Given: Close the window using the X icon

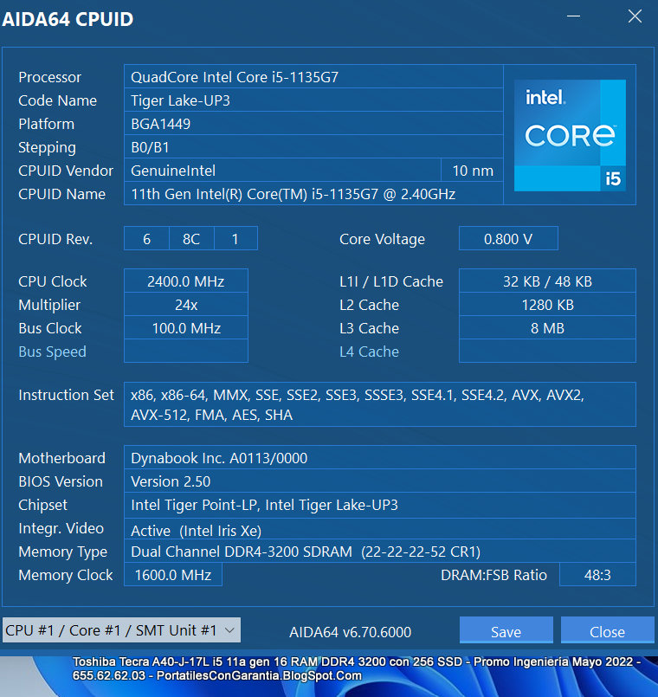Looking at the screenshot, I should [x=635, y=16].
